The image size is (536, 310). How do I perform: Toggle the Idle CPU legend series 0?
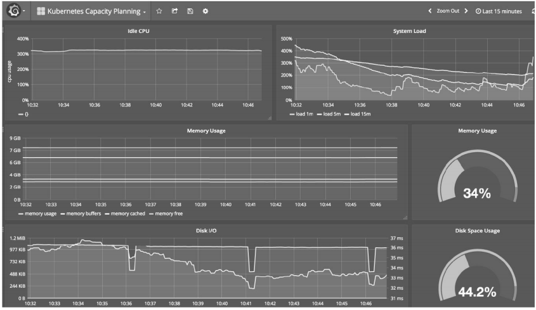coord(23,115)
